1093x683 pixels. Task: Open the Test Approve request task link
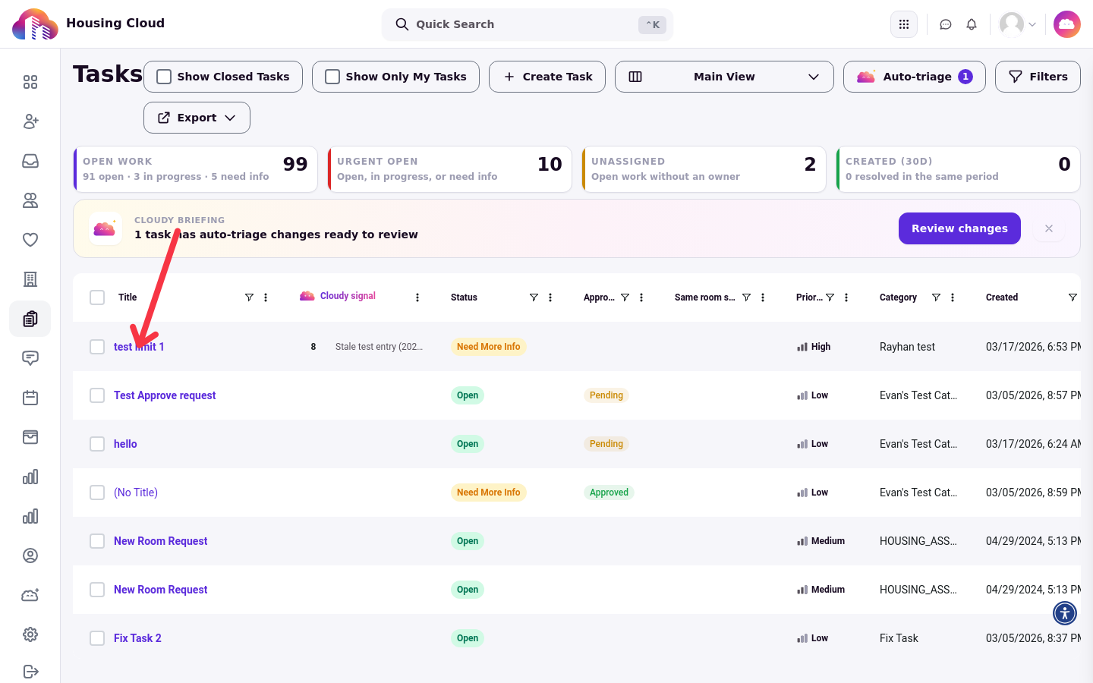[165, 395]
